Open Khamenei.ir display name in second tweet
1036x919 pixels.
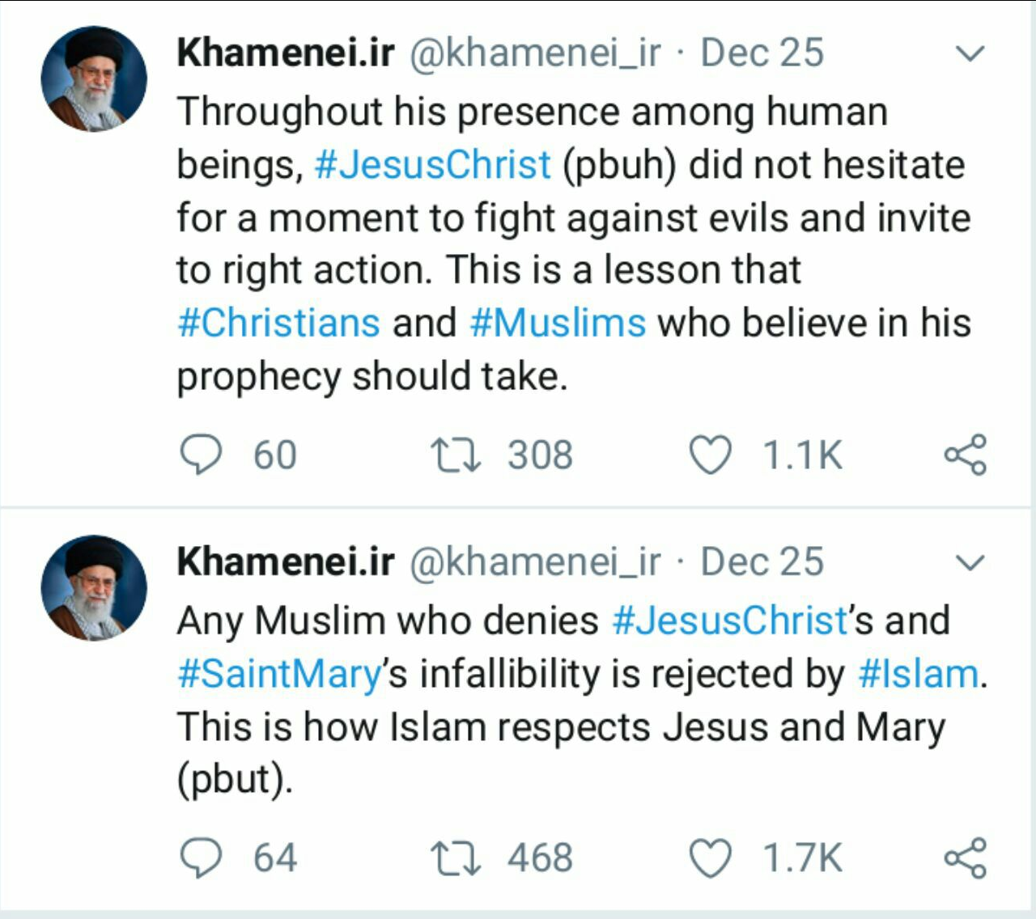click(286, 561)
